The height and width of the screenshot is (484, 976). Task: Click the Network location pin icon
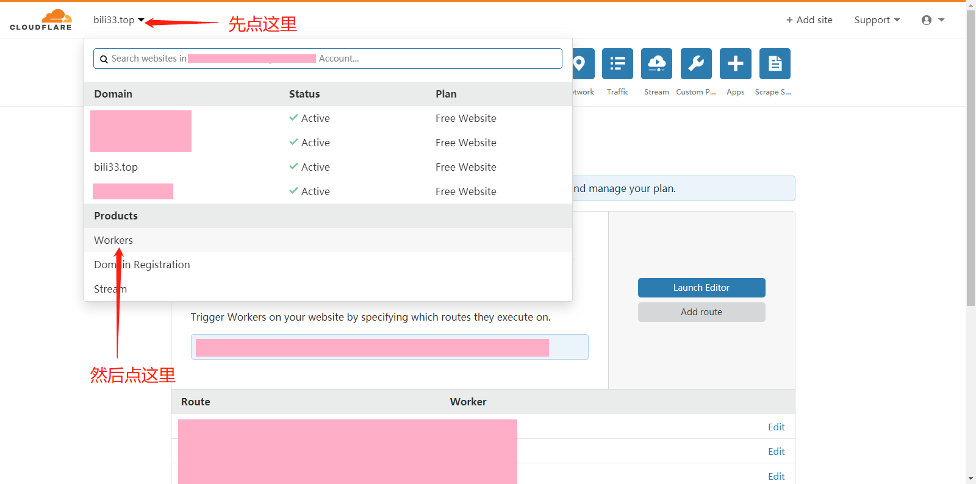coord(581,64)
